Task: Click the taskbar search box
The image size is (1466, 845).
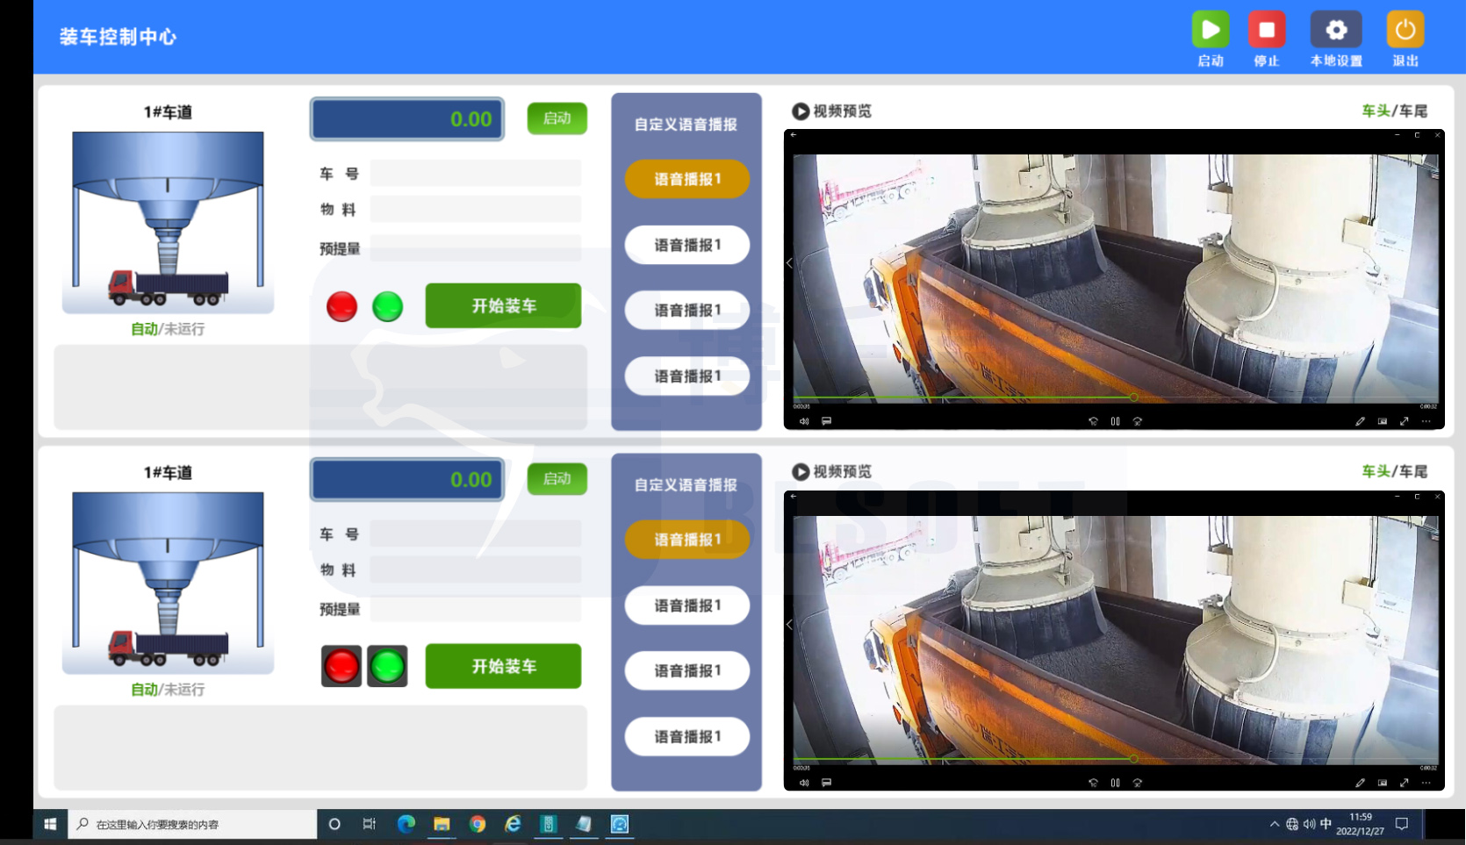Action: 192,824
